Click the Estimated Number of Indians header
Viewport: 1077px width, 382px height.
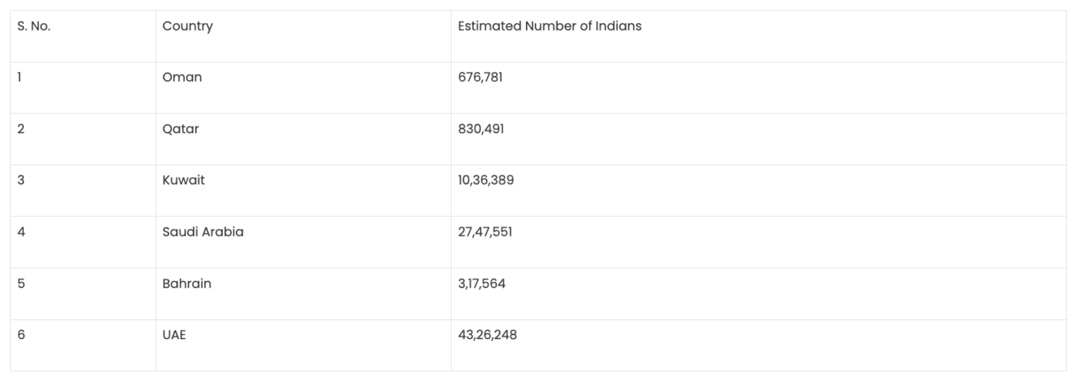click(549, 26)
